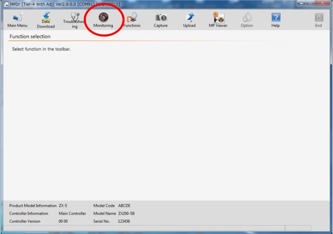Open the Troubleshooting tool

point(75,19)
